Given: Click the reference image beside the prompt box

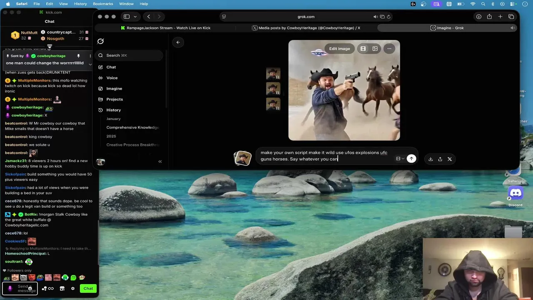Looking at the screenshot, I should [x=243, y=158].
